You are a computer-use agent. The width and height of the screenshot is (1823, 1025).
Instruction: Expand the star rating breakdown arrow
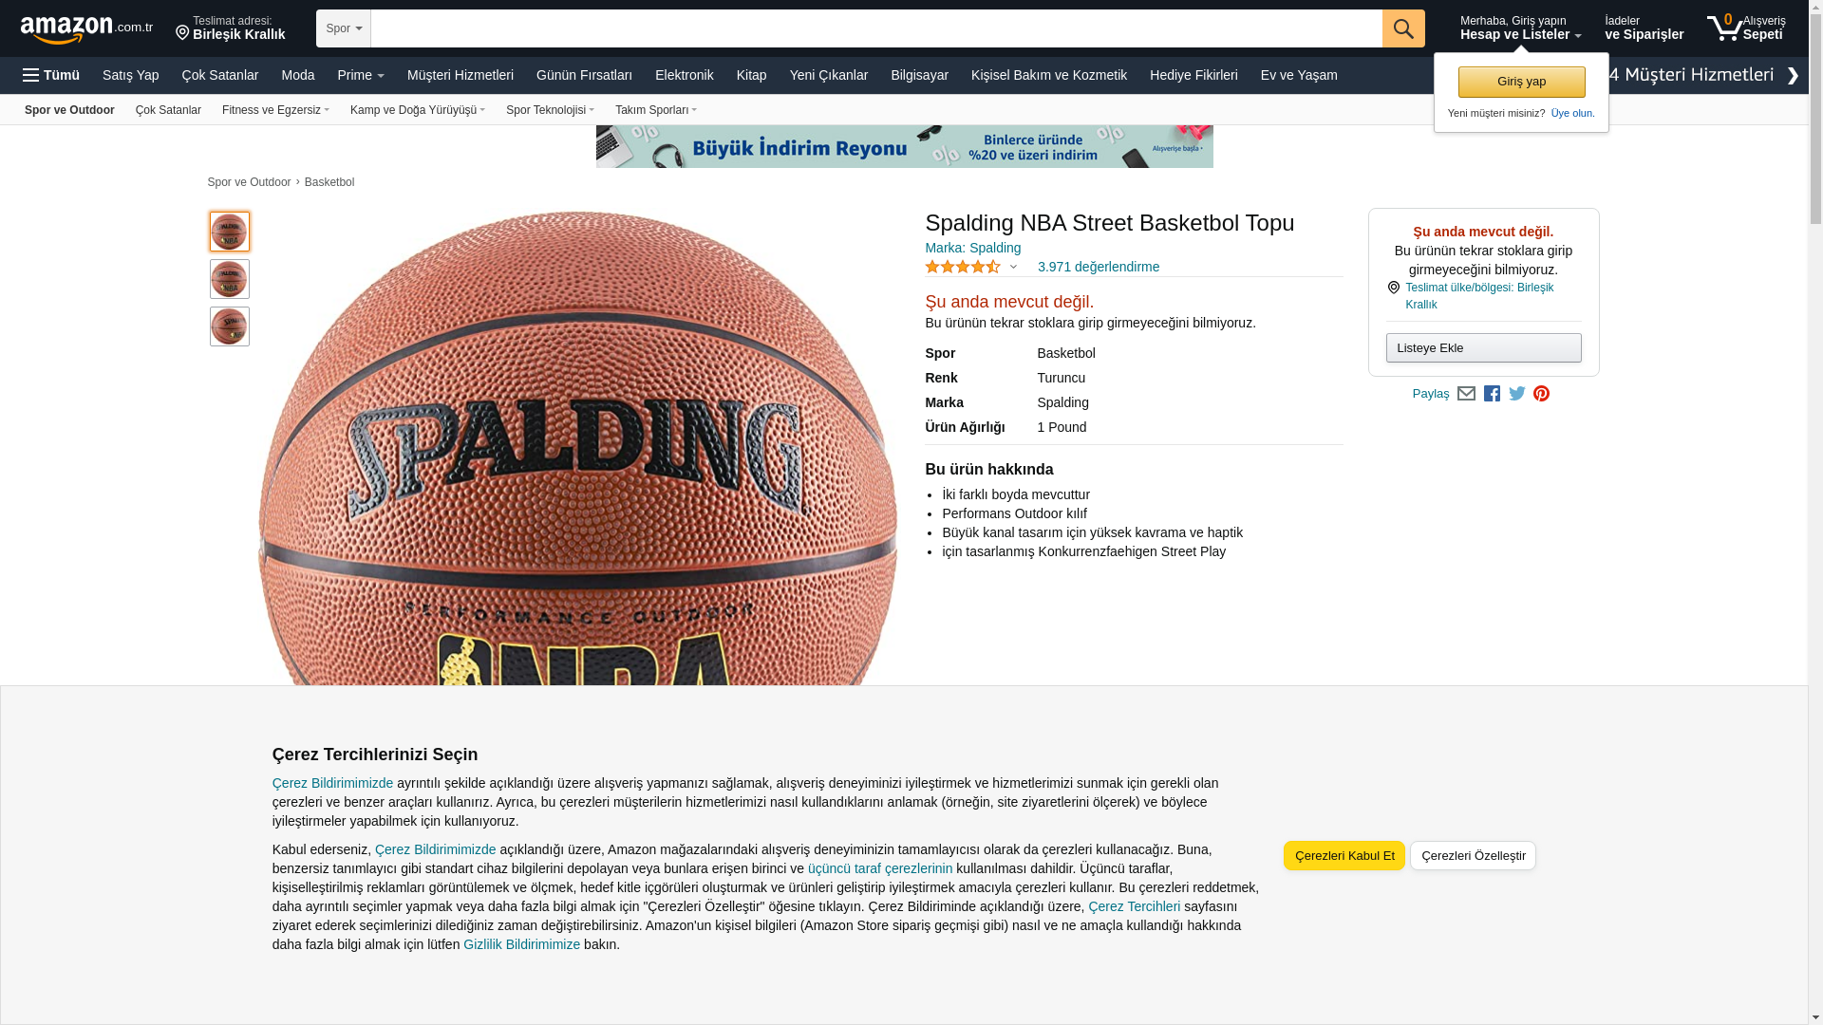[x=1013, y=268]
